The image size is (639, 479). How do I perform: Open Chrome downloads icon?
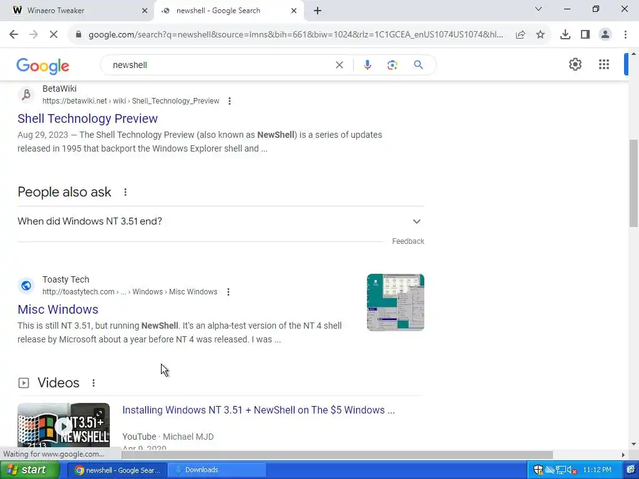click(565, 35)
